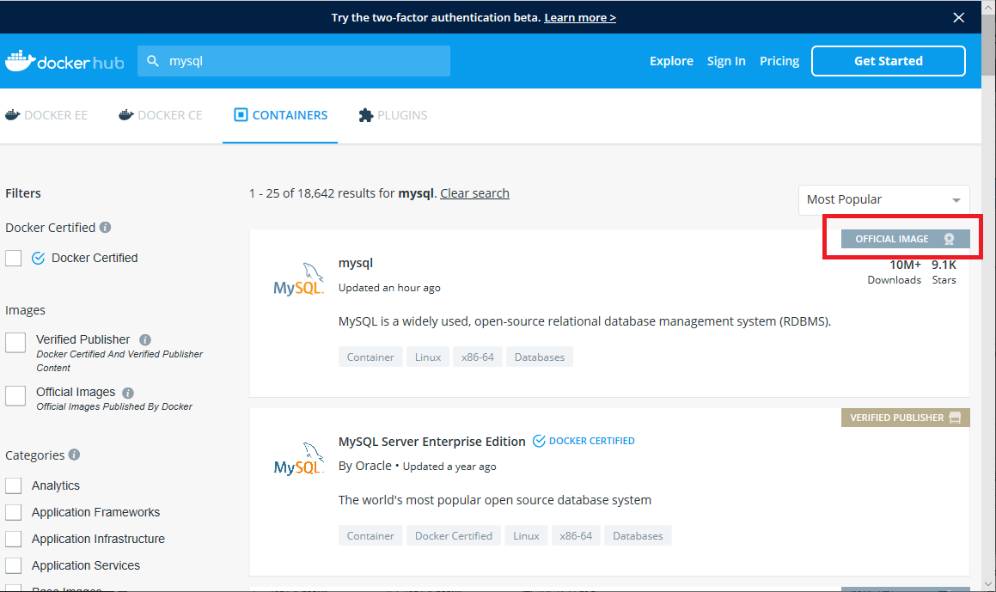Image resolution: width=996 pixels, height=592 pixels.
Task: Check the Official Images filter box
Action: click(x=15, y=395)
